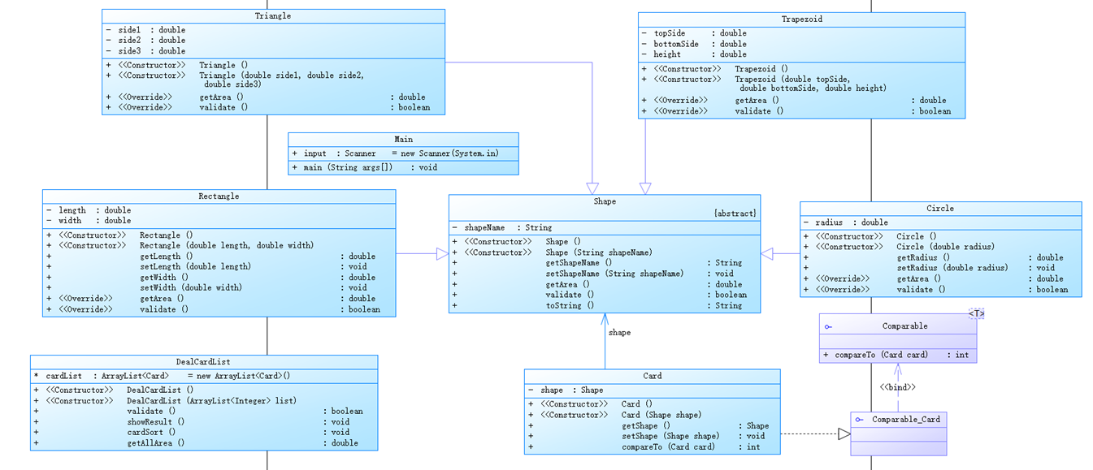The height and width of the screenshot is (470, 1093).
Task: Click the 'getLength ()' method
Action: [211, 257]
